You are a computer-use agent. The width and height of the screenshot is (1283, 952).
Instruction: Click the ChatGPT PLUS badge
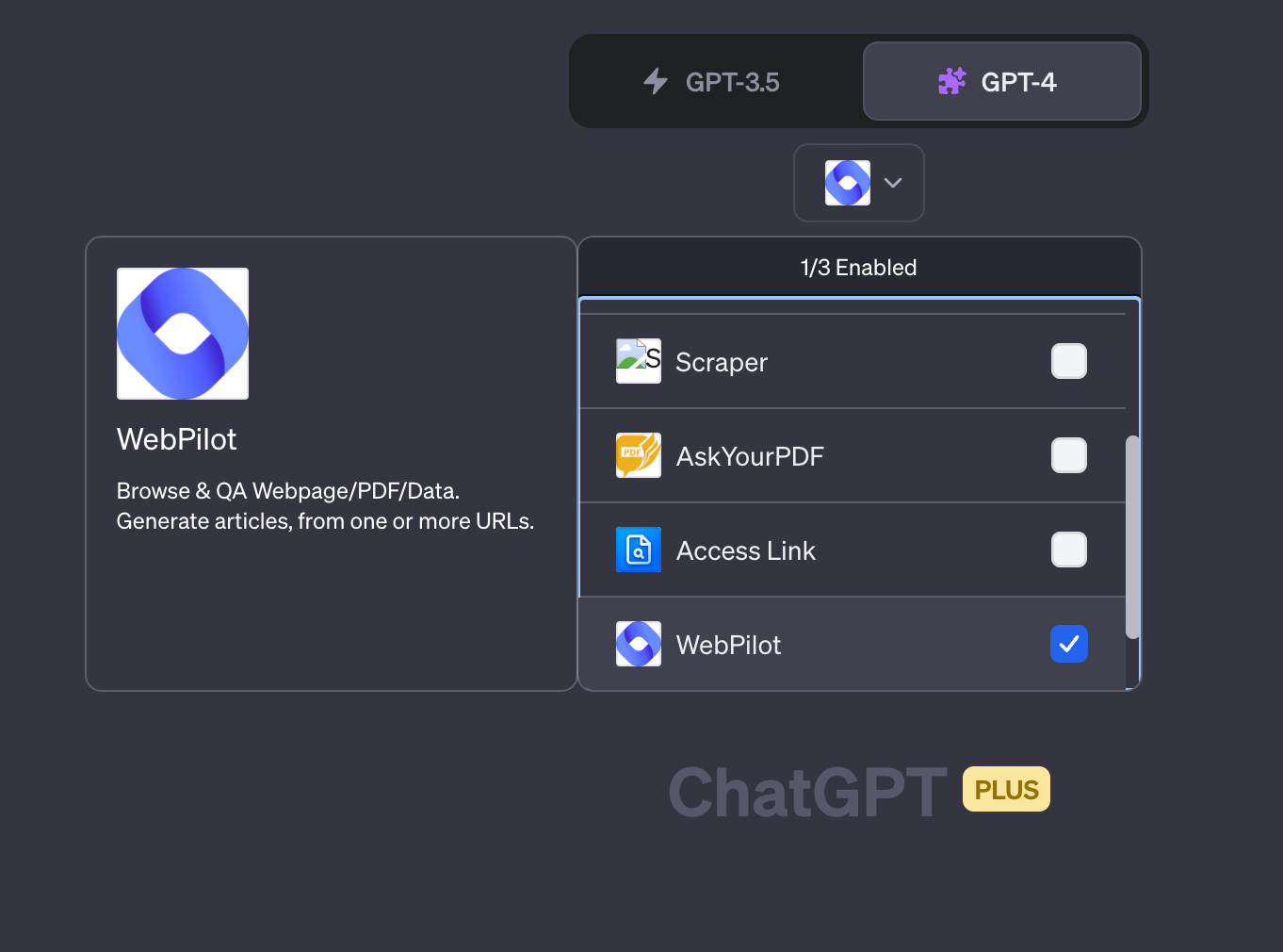point(1006,789)
